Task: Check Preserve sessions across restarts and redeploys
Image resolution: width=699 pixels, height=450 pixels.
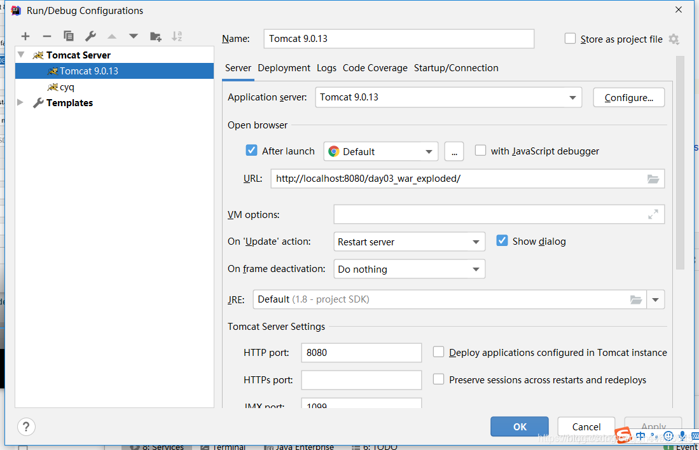Action: [x=439, y=379]
